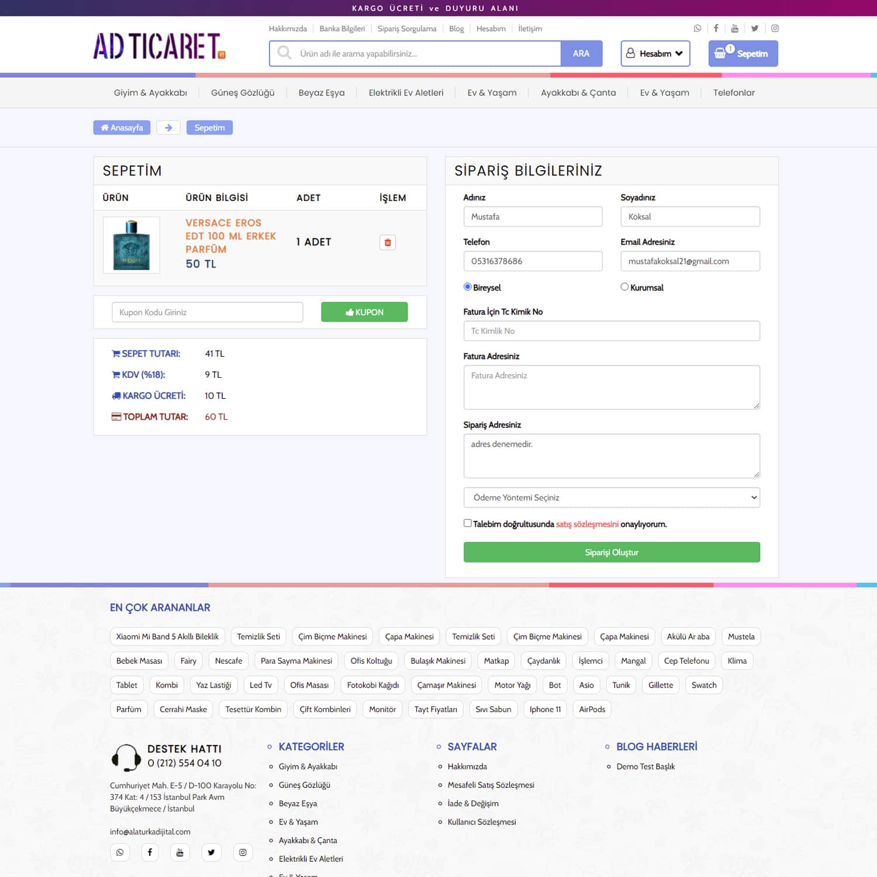877x877 pixels.
Task: Click Xiaomi Mi Band 5 Akıllı Bileklik tag
Action: click(x=167, y=637)
